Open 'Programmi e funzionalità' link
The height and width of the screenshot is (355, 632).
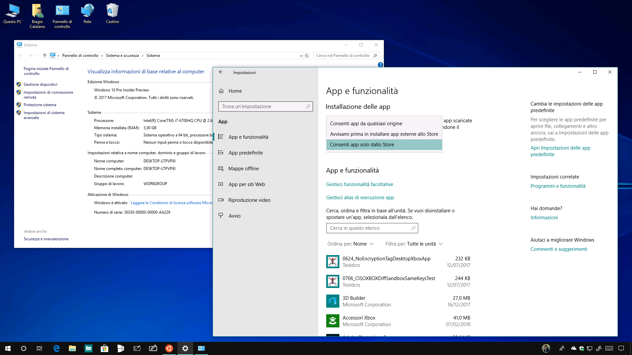click(558, 186)
